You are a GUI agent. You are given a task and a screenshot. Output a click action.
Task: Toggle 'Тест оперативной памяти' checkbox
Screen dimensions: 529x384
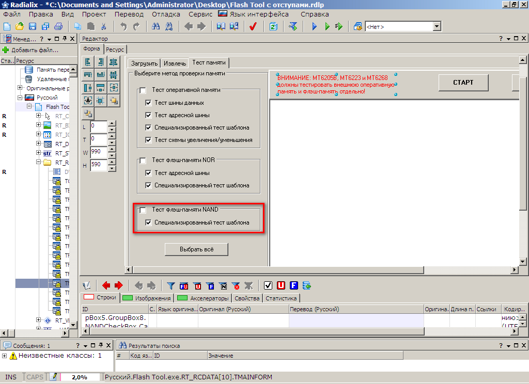143,90
